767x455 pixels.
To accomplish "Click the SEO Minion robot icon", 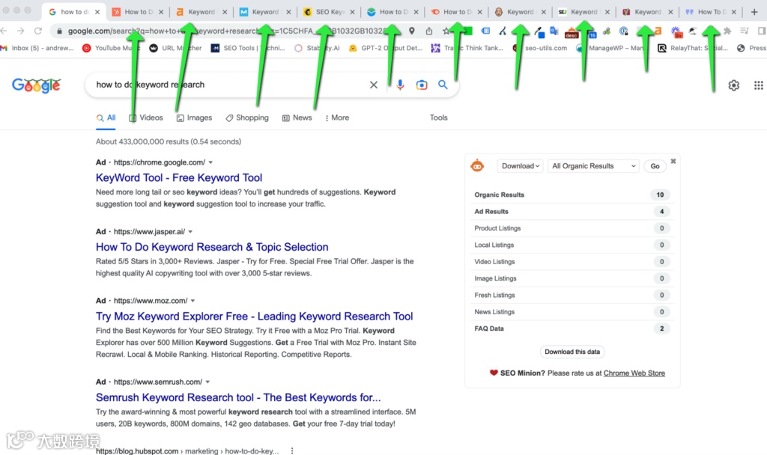I will 477,165.
